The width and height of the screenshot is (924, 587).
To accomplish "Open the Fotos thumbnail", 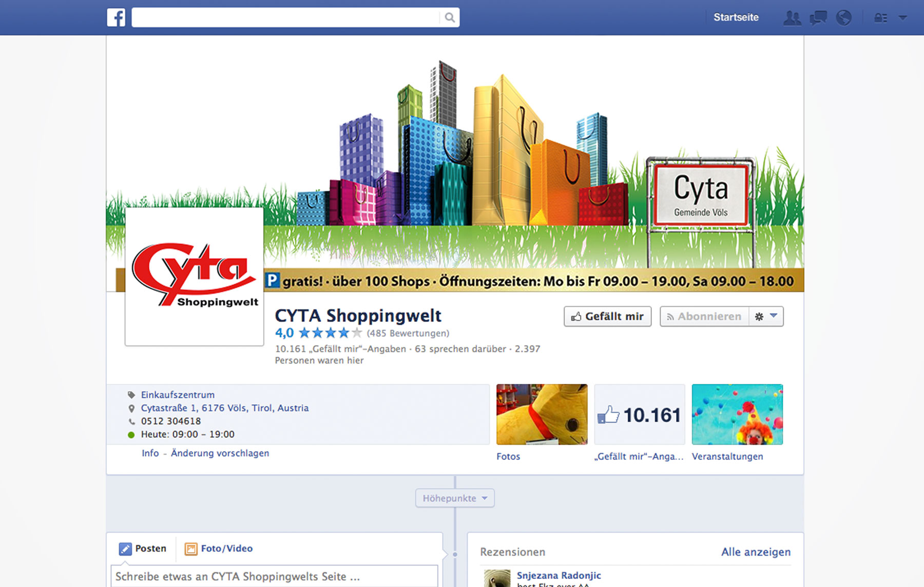I will coord(542,415).
